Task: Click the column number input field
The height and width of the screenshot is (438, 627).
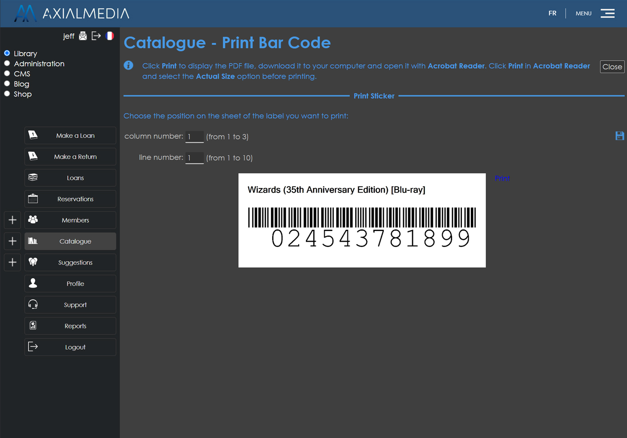Action: (x=194, y=136)
